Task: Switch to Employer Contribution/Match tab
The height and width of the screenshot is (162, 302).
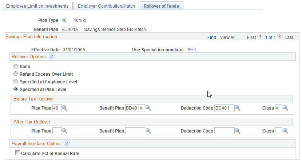Action: pos(106,6)
